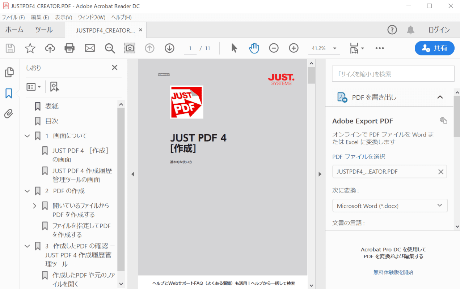Select the 表紙 bookmark
Image resolution: width=460 pixels, height=289 pixels.
click(x=51, y=106)
